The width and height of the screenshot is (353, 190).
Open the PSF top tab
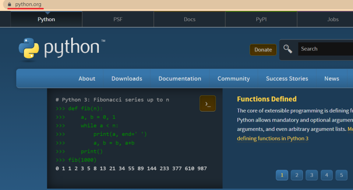(118, 19)
